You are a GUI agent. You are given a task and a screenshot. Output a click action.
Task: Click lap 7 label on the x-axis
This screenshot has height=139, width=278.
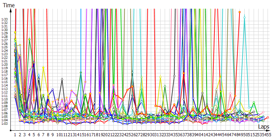tap(43, 134)
